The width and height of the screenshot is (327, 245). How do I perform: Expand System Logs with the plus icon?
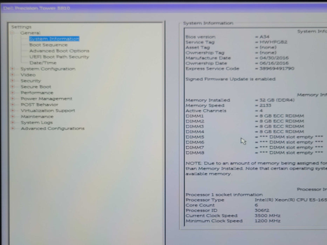click(x=13, y=122)
